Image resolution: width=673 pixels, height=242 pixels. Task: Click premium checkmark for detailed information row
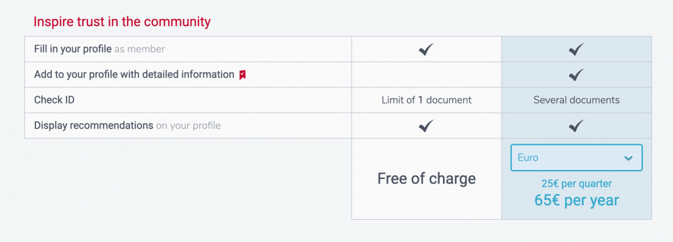(576, 75)
